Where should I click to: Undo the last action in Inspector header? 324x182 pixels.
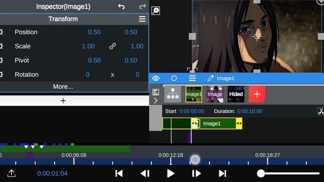pyautogui.click(x=121, y=7)
